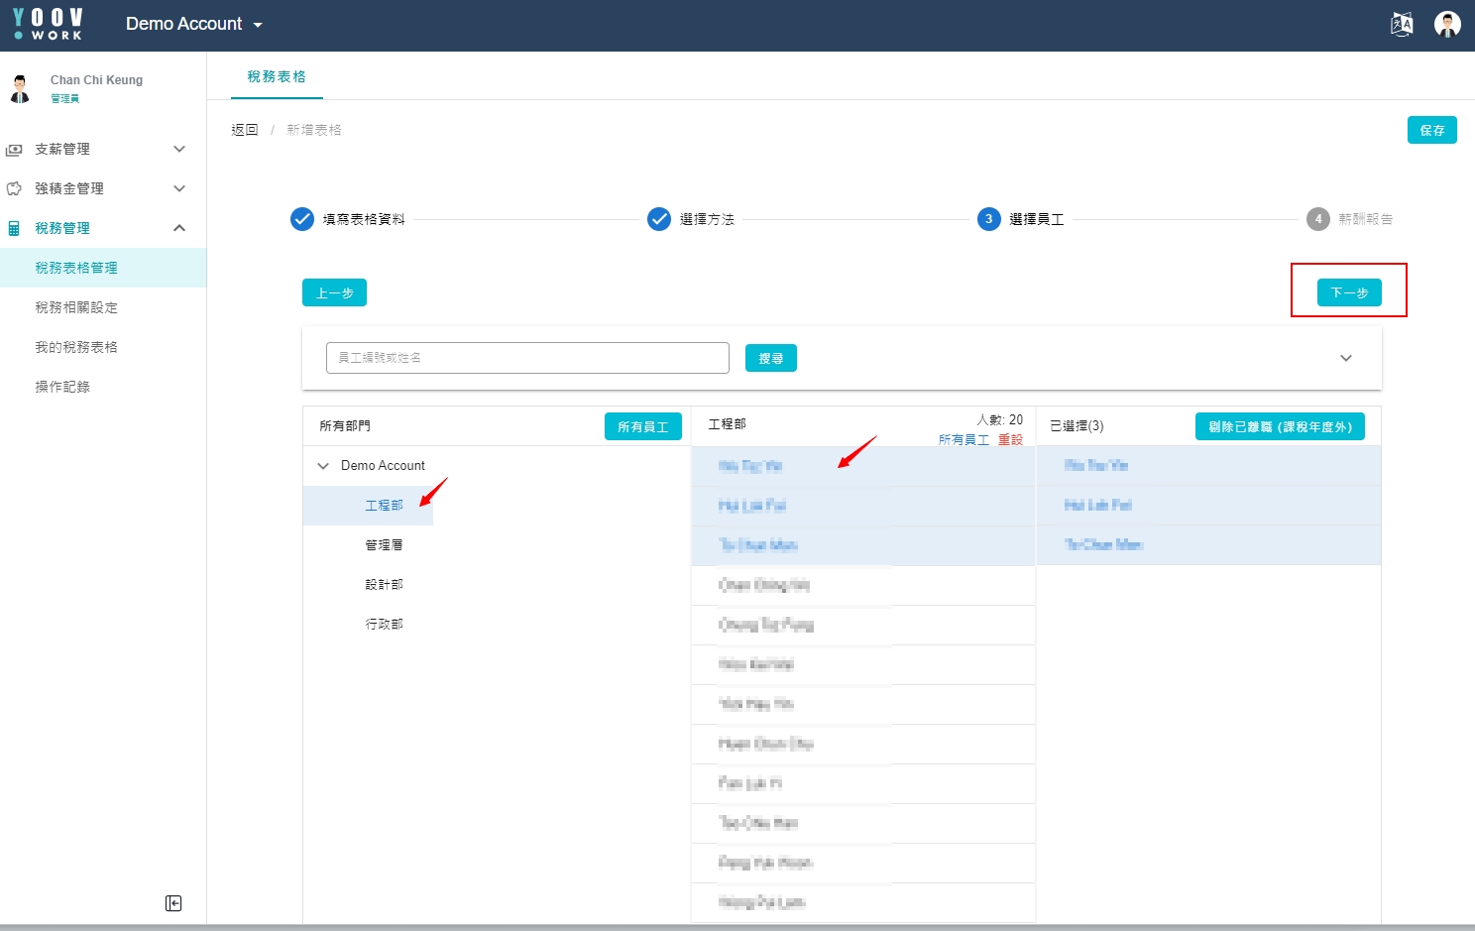The height and width of the screenshot is (931, 1475).
Task: Click the tax management calculator icon
Action: coord(14,229)
